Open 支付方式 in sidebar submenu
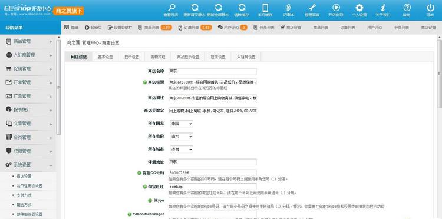 [x=24, y=195]
